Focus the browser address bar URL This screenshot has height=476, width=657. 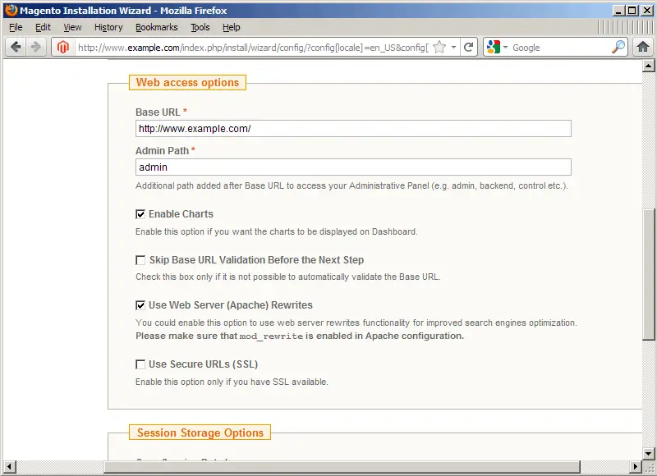253,48
